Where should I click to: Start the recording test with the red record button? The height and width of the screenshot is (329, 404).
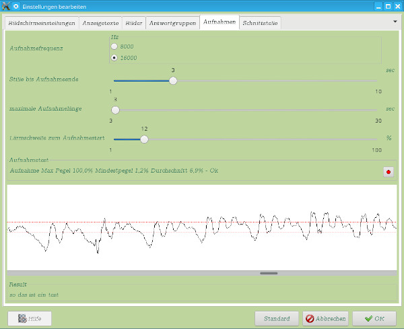point(388,171)
